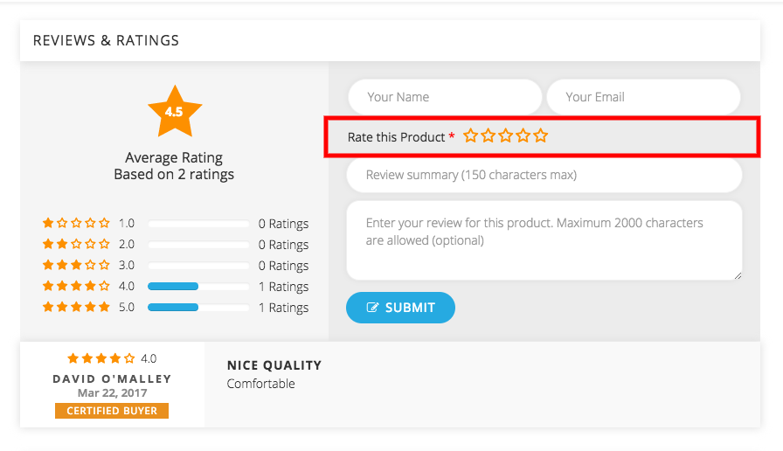
Task: Click the Certified Buyer badge
Action: [112, 411]
